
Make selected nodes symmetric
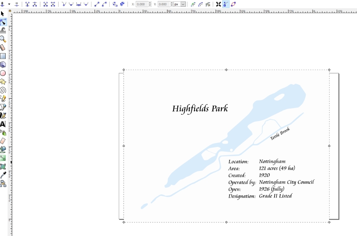point(79,4)
